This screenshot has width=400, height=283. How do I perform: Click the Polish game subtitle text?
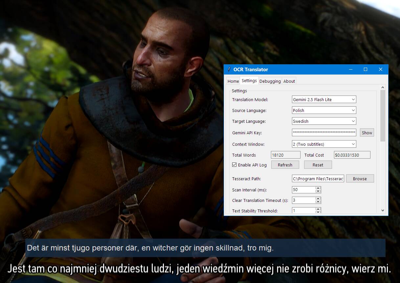click(199, 269)
